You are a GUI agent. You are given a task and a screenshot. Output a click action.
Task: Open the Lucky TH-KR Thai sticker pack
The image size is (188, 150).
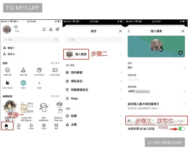point(27,112)
